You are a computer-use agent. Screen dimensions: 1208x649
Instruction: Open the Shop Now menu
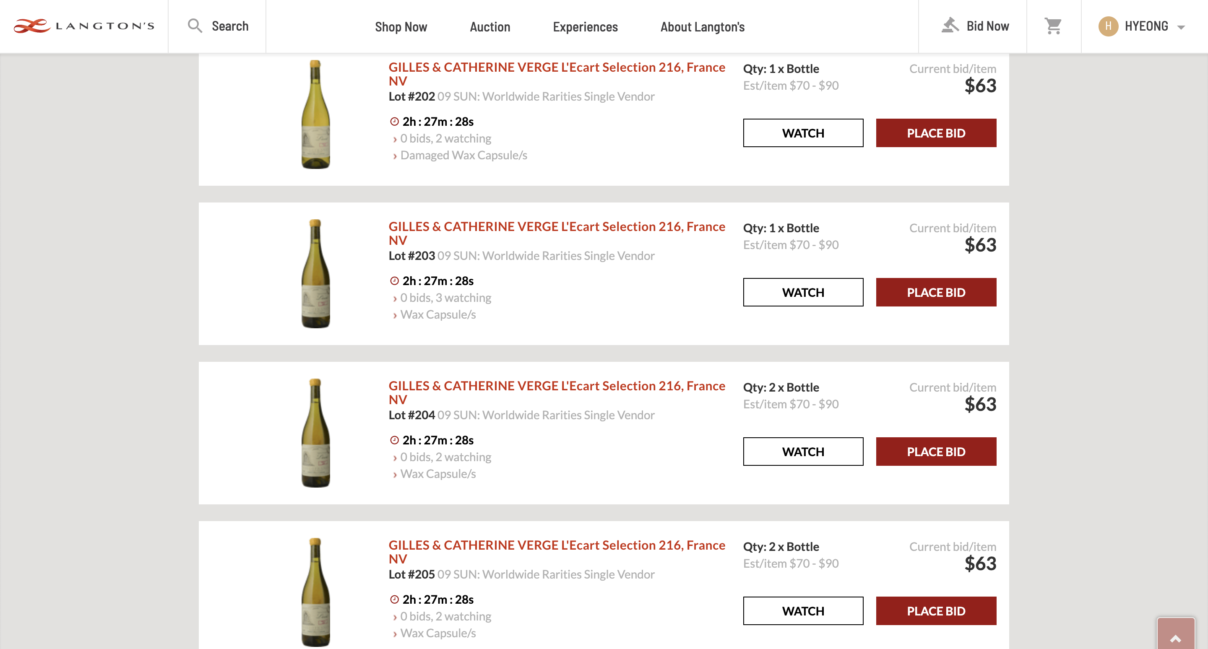click(401, 27)
